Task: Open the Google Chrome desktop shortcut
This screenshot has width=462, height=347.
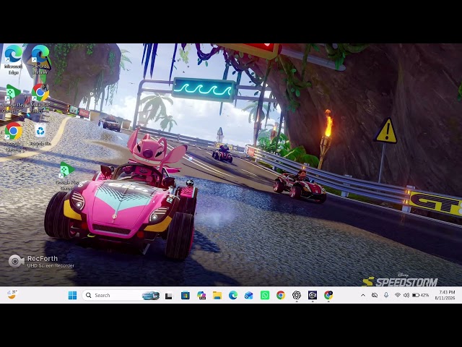Action: pos(13,137)
